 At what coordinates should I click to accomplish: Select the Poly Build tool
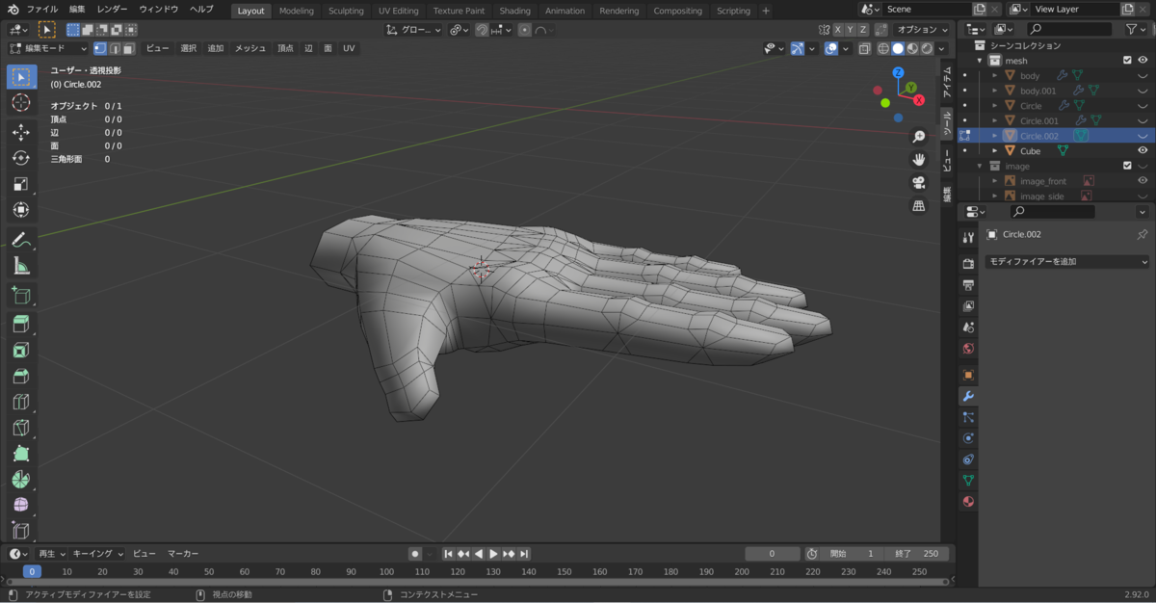coord(21,454)
